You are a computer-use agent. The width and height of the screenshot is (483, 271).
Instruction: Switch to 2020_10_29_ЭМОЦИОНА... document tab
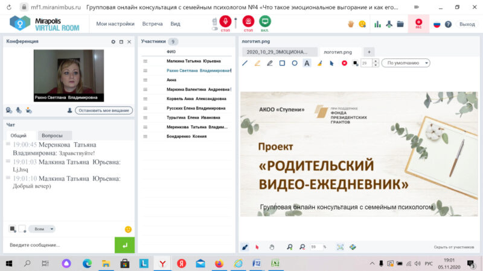click(277, 52)
